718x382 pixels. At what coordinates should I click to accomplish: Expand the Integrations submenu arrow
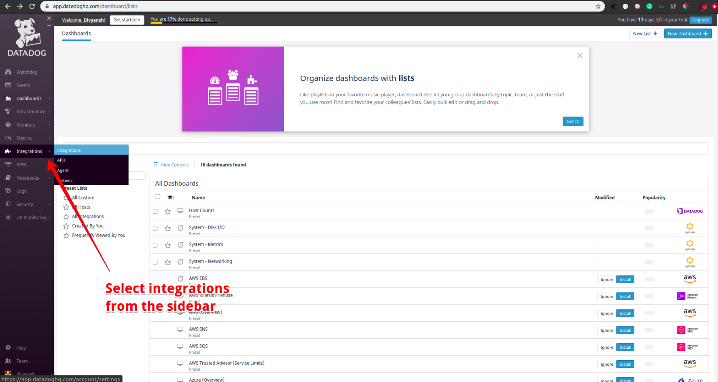(x=49, y=151)
